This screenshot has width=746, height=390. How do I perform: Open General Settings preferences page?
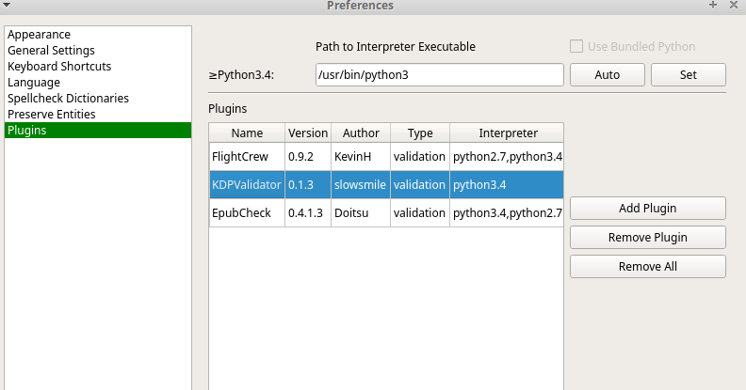(51, 51)
